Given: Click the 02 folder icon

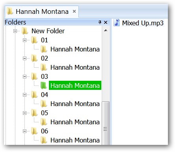Looking at the screenshot, I should pos(34,58).
